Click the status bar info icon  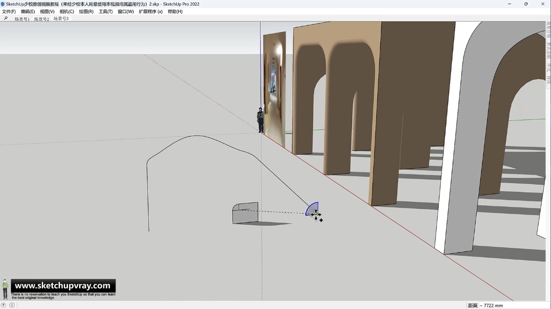[12, 305]
